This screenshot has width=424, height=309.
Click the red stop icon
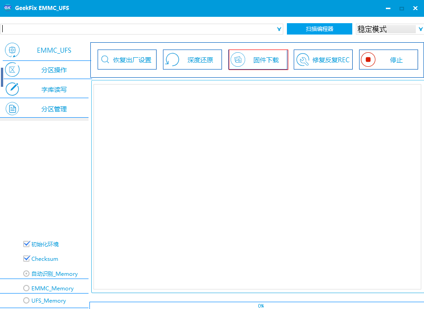tap(368, 60)
